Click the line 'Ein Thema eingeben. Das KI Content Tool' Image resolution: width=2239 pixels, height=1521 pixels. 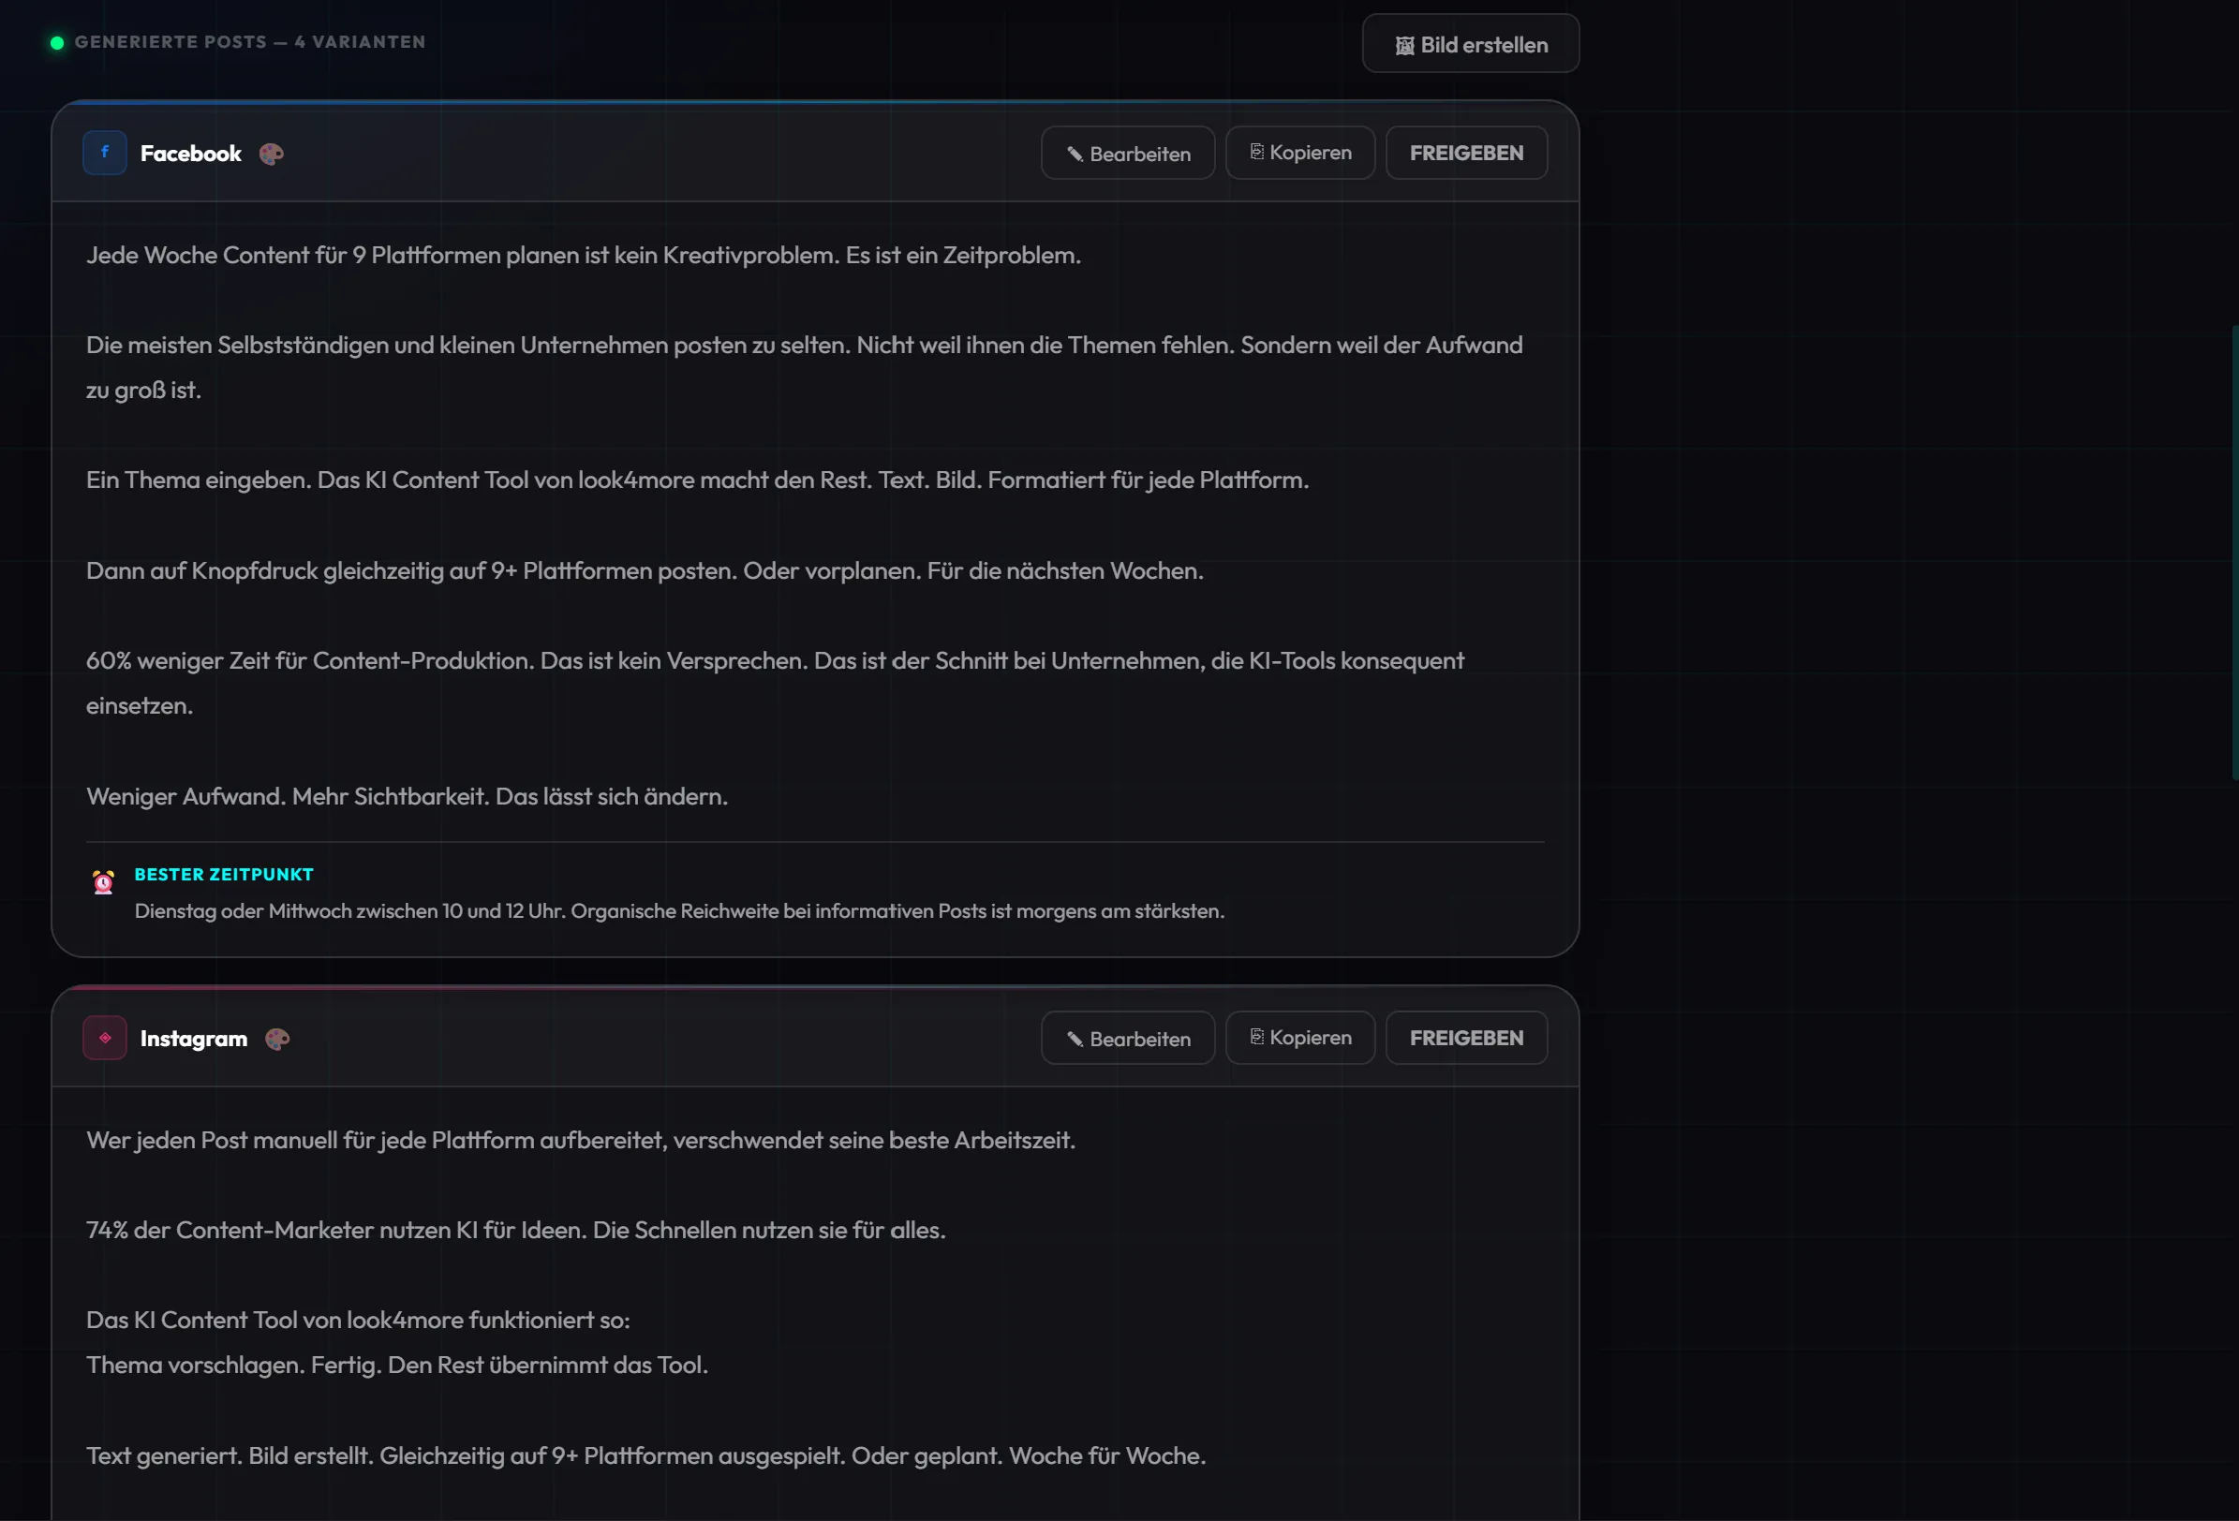point(698,480)
